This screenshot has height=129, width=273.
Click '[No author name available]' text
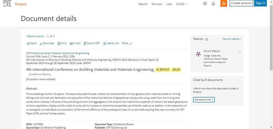click(41, 80)
